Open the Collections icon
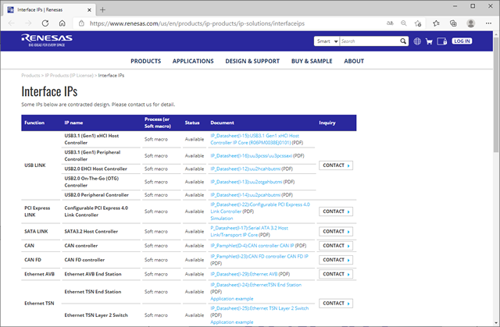The height and width of the screenshot is (327, 500). [x=453, y=23]
